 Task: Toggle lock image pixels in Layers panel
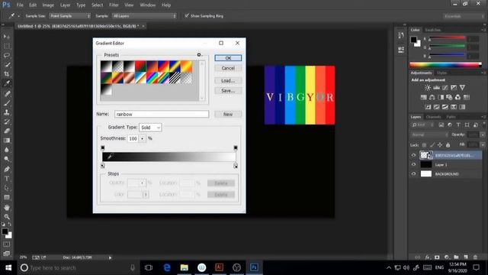pyautogui.click(x=432, y=145)
